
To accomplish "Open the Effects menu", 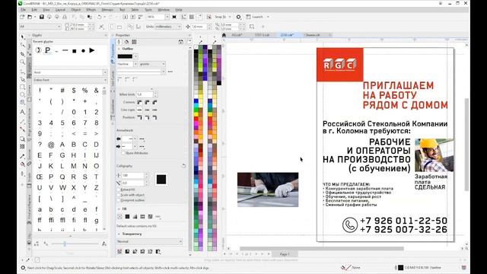I will click(x=91, y=10).
